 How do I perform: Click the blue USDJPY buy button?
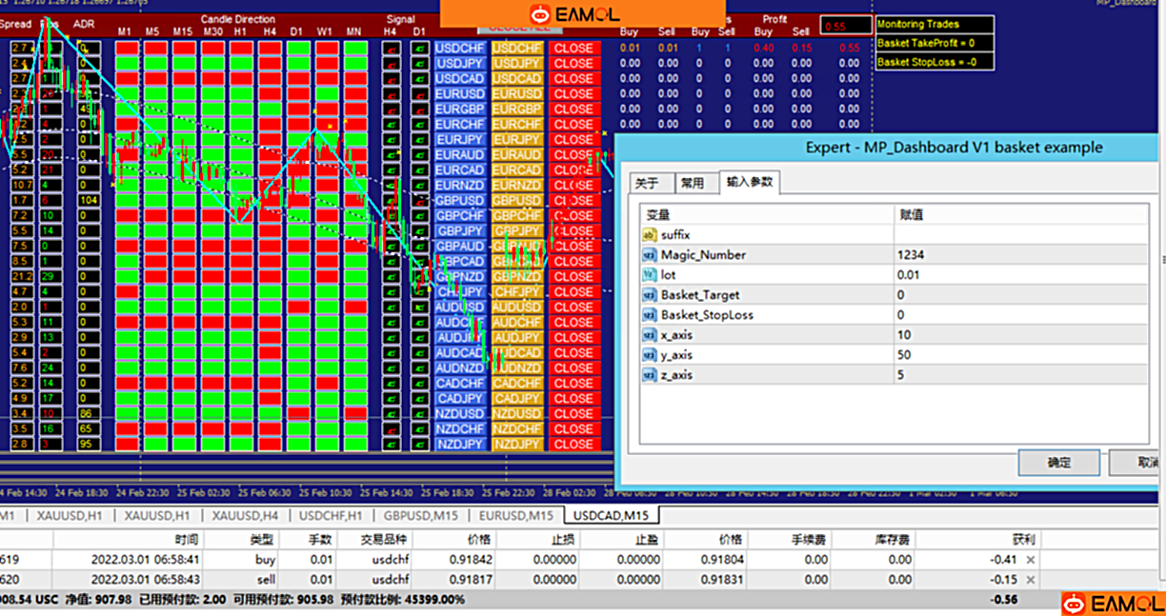click(x=460, y=63)
